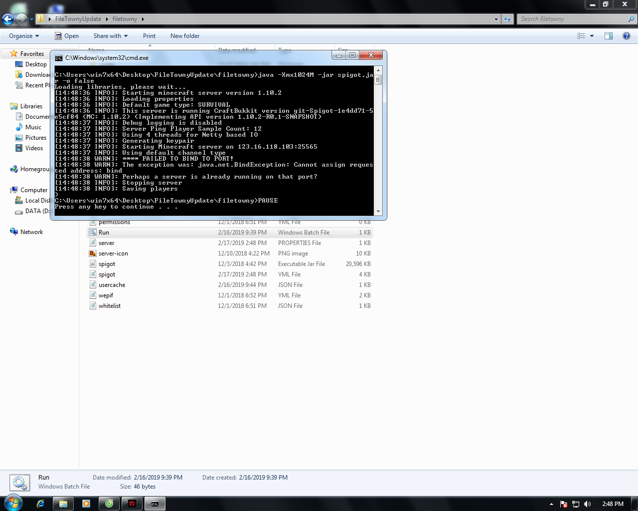Open the address bar history dropdown
The image size is (638, 511).
(x=496, y=19)
